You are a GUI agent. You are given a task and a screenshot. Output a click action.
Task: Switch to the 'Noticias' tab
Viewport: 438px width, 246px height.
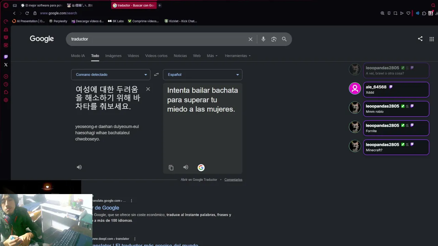180,56
